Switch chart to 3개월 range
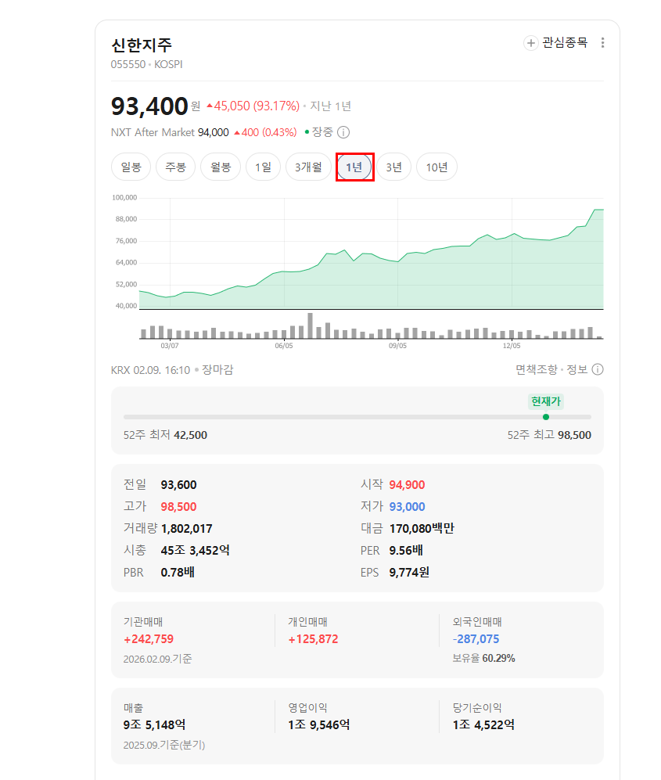Screen dimensions: 661x780 (308, 167)
